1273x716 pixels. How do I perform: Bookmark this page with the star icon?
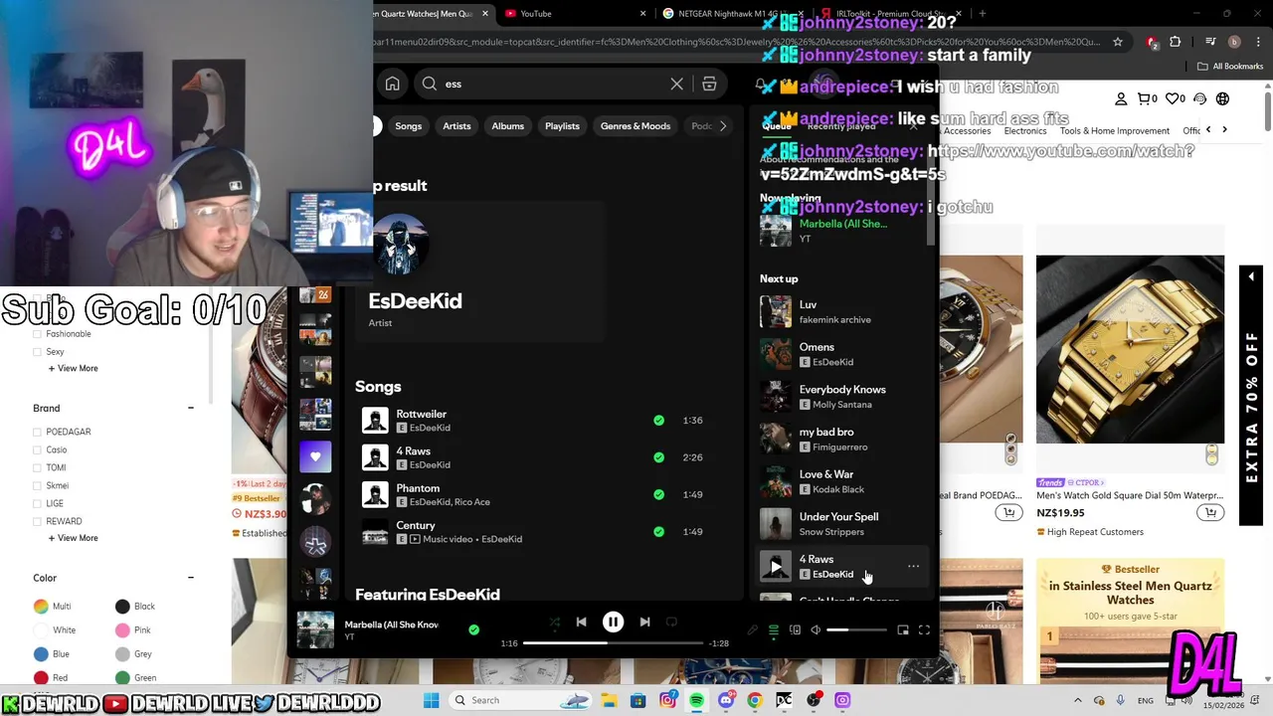[1118, 42]
